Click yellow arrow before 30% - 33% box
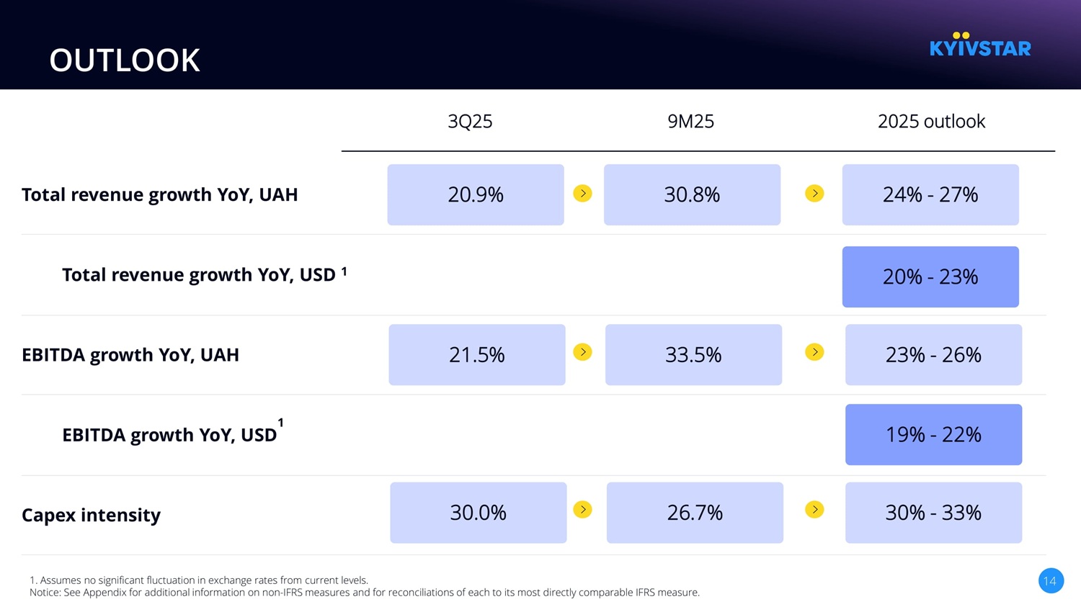 pyautogui.click(x=814, y=510)
